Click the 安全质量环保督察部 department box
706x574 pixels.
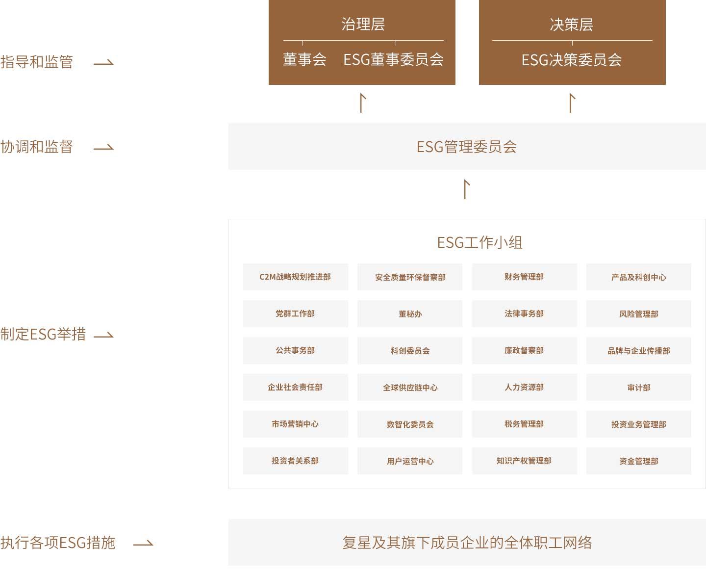point(410,277)
